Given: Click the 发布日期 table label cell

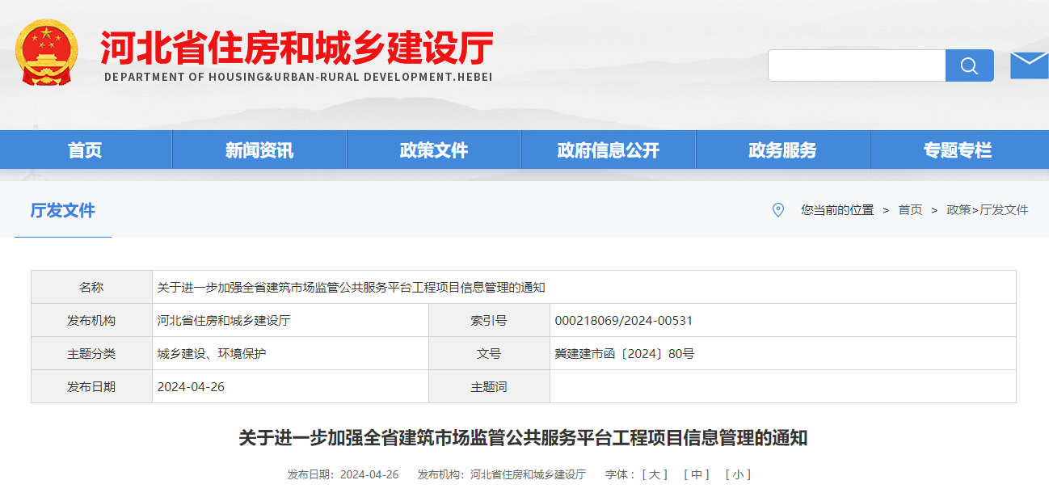Looking at the screenshot, I should pos(91,386).
